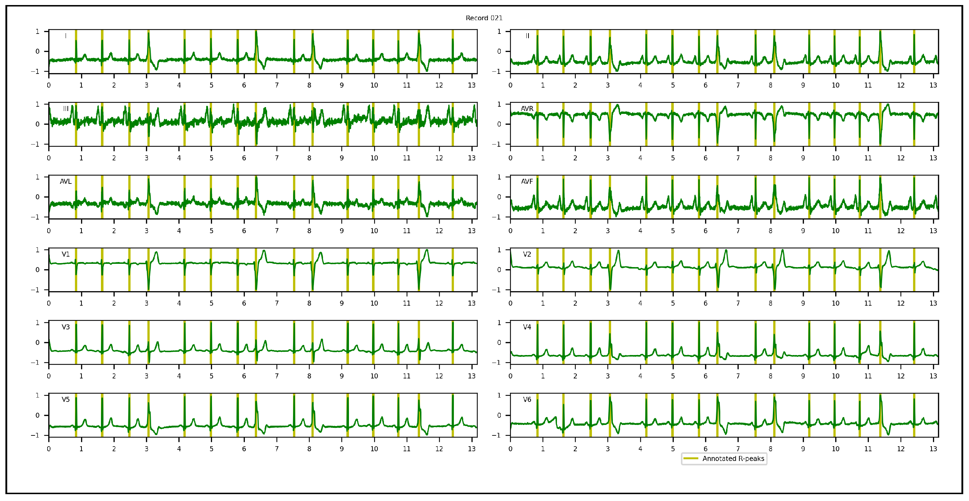Click the yellow line swatch in legend

(x=691, y=458)
